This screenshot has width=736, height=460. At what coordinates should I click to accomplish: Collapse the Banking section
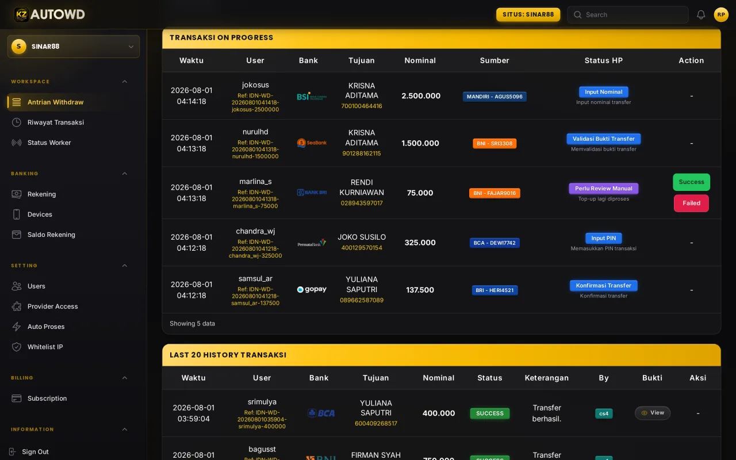pyautogui.click(x=125, y=174)
